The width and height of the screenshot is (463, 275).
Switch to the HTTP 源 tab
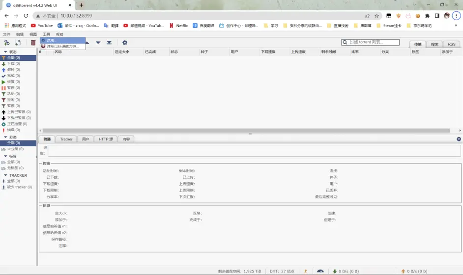point(106,139)
